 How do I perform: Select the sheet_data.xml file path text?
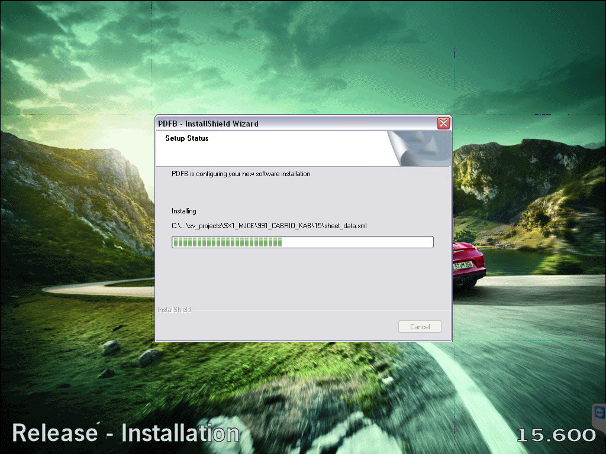[x=269, y=226]
